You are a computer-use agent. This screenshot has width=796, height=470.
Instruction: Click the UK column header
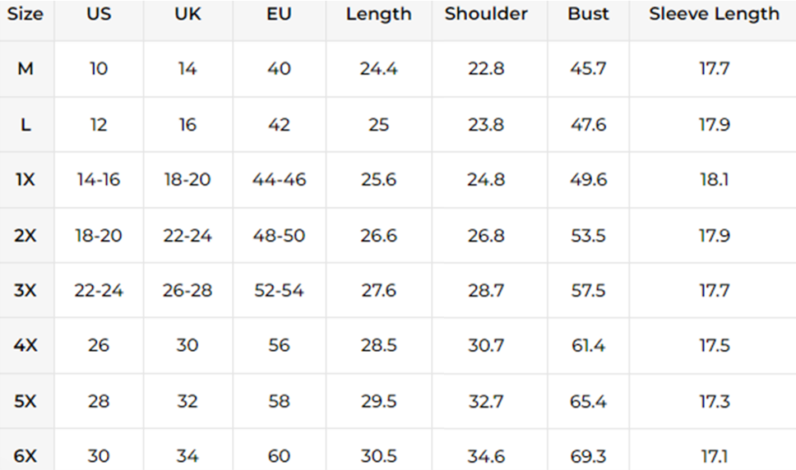[187, 14]
